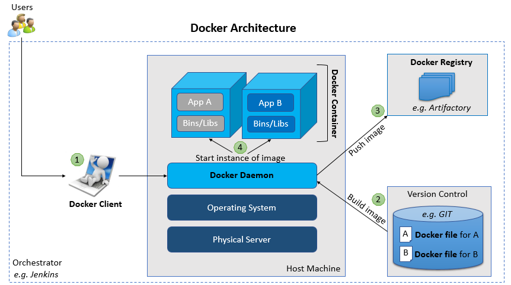Click the Docker Daemon box
Screen dimensions: 511x285
(x=242, y=176)
